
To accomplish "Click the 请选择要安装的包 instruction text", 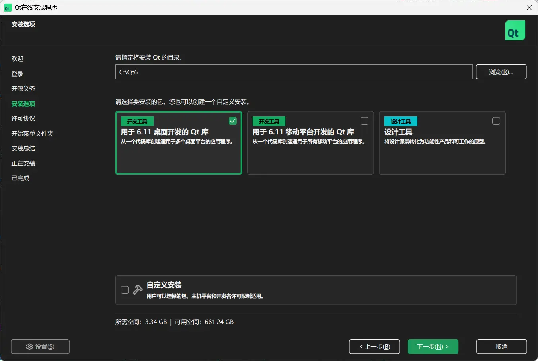I will (183, 102).
